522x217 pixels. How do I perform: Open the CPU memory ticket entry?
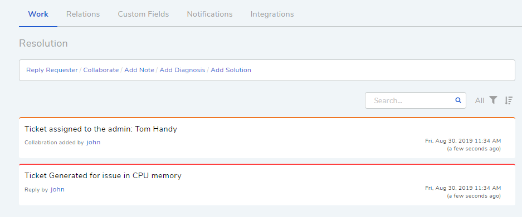[267, 184]
